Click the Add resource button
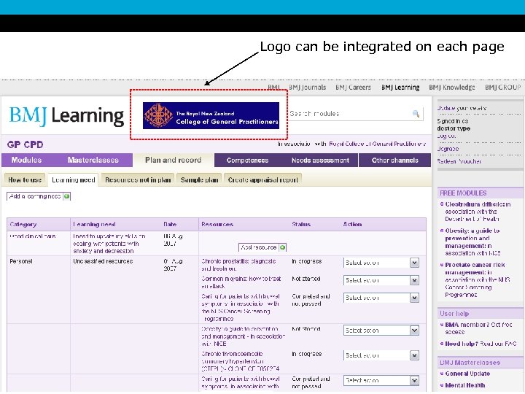Screen dimensions: 525x394 coord(262,247)
